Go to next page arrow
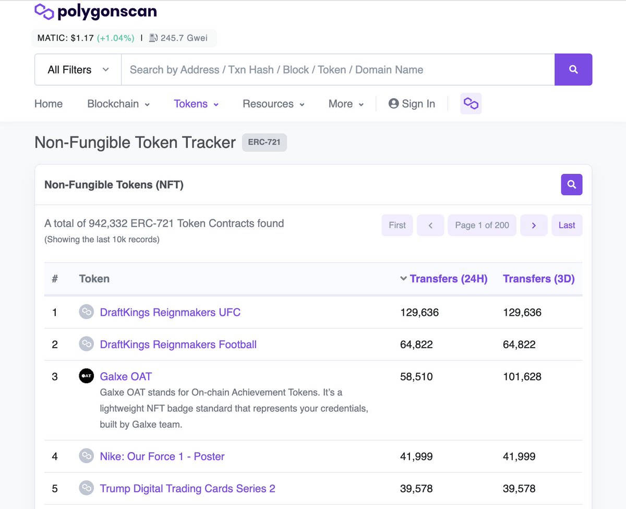Viewport: 626px width, 509px height. coord(534,225)
